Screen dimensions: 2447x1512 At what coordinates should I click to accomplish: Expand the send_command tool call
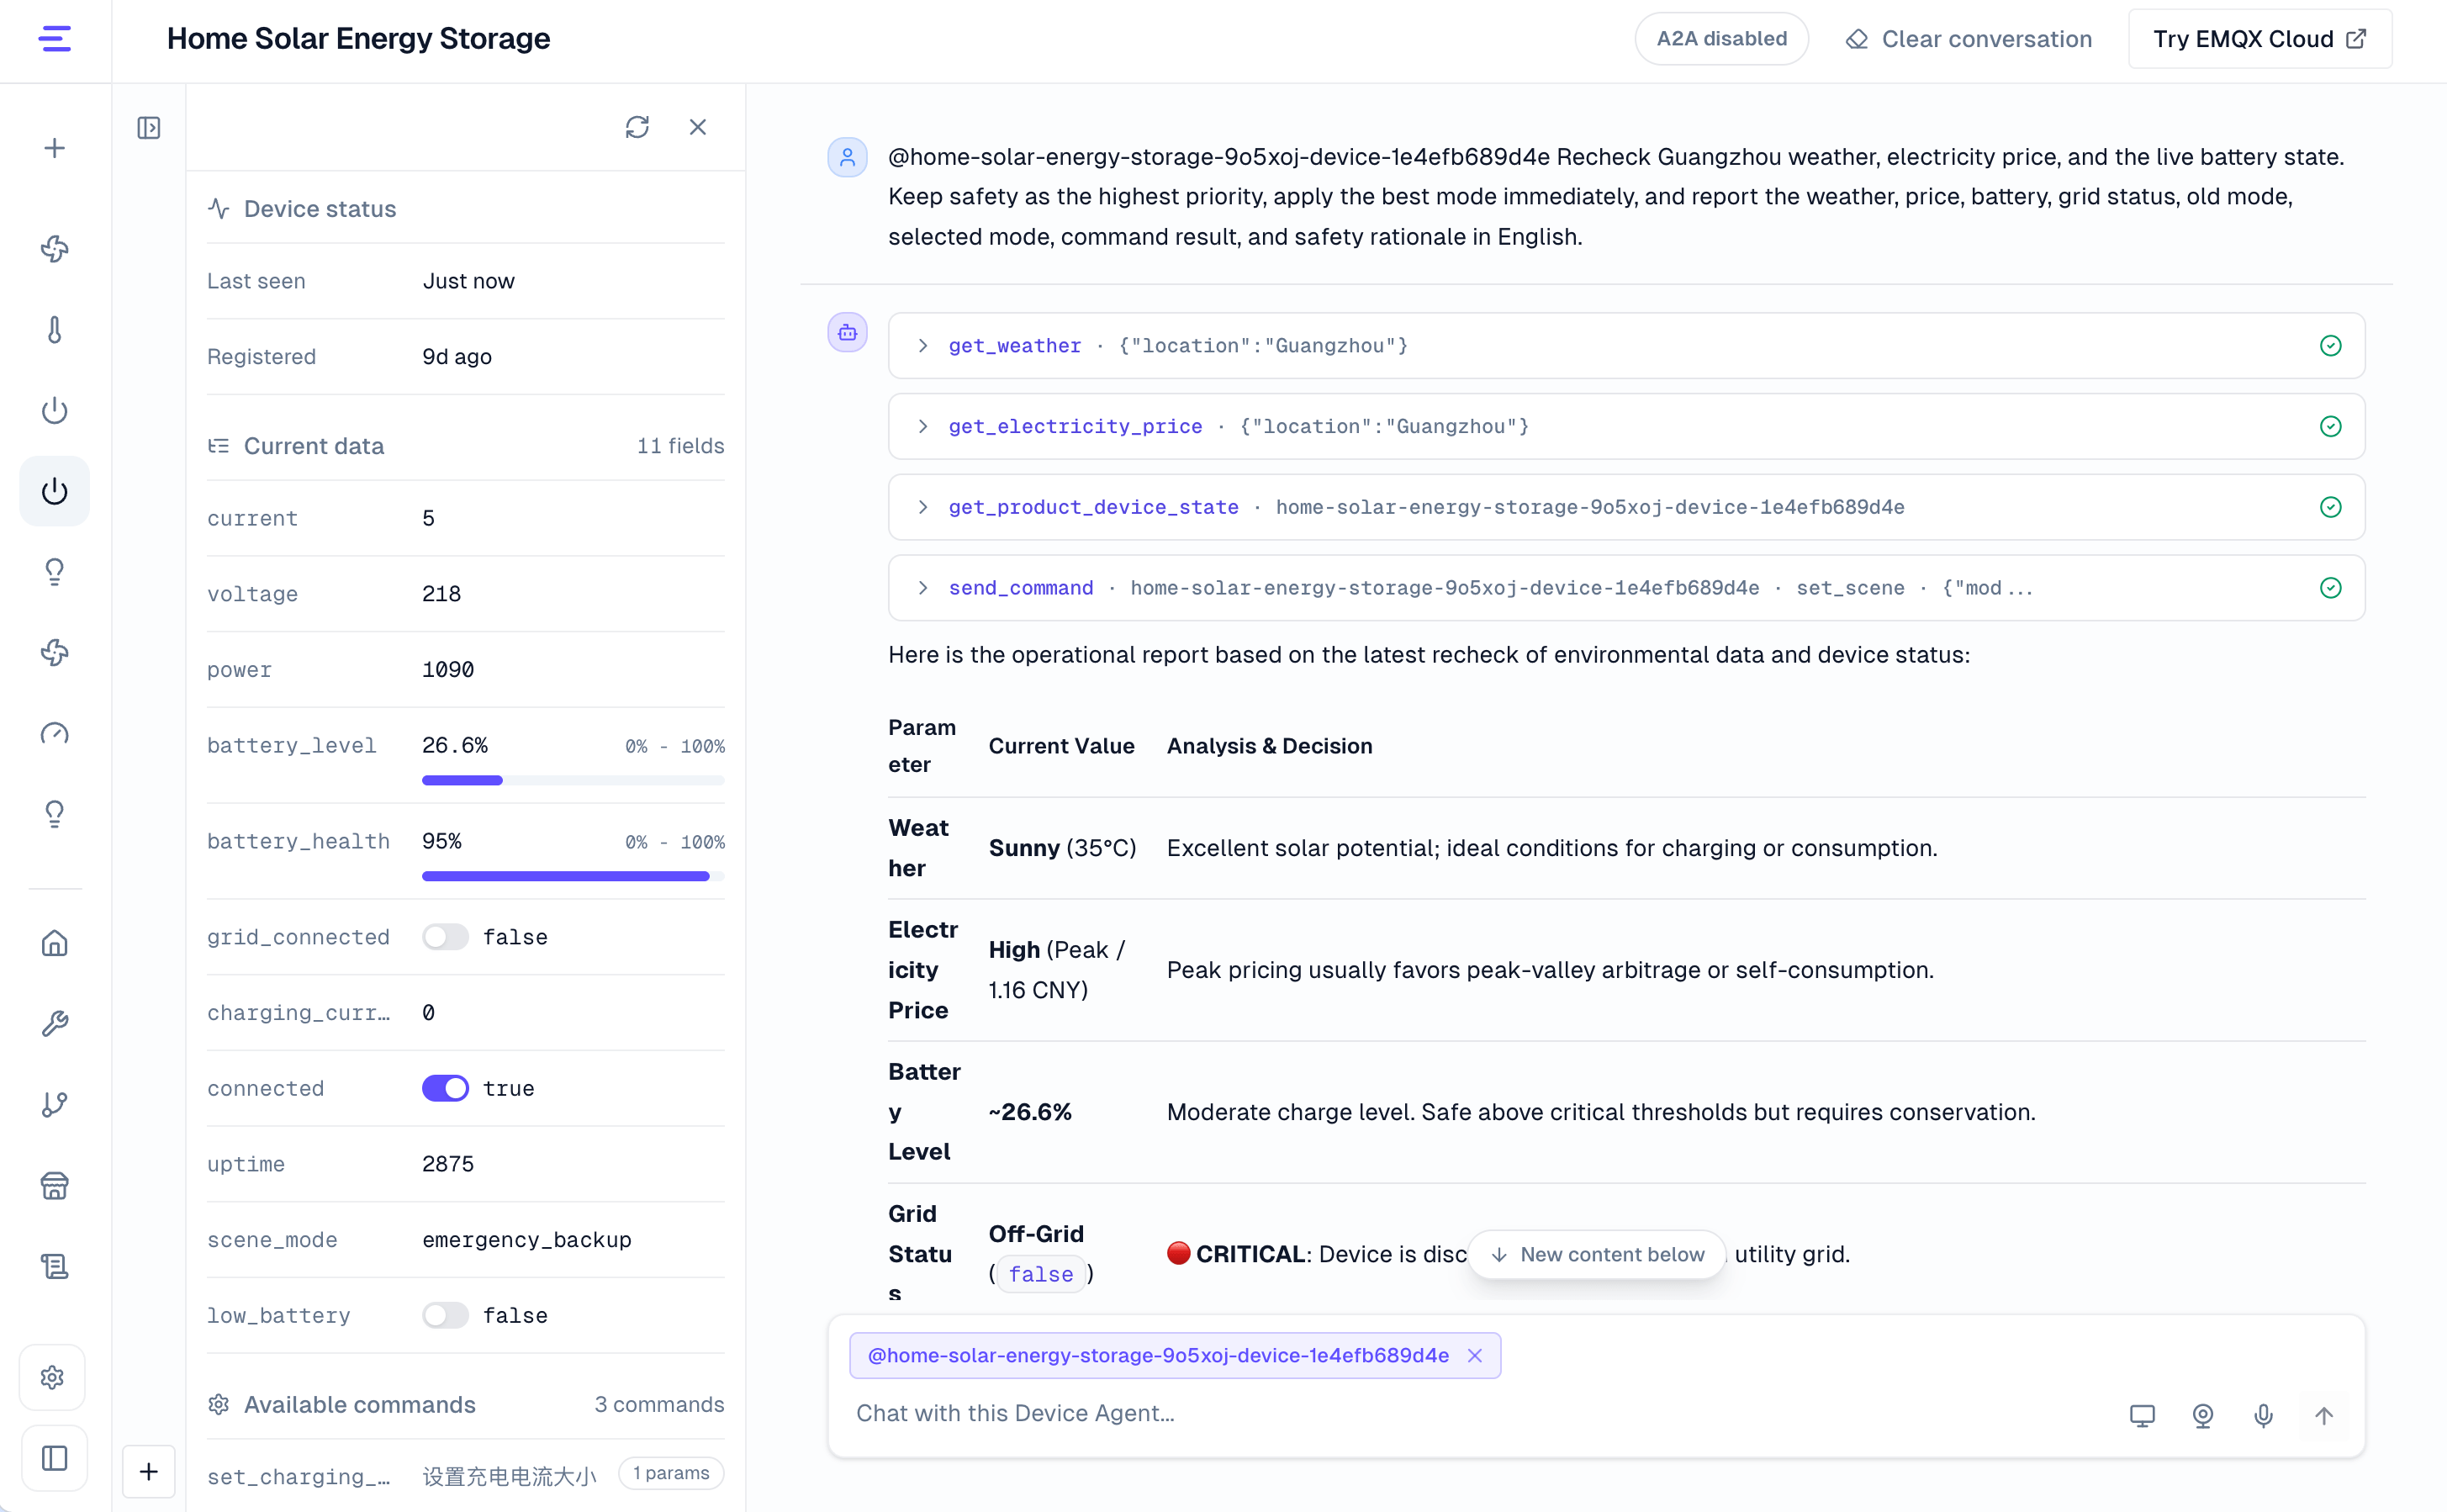tap(1626, 588)
